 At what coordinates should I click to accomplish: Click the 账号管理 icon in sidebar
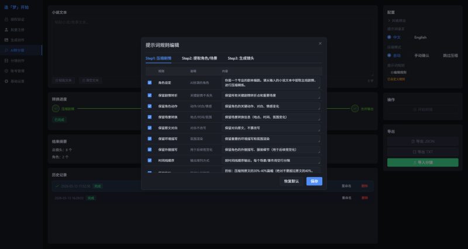point(6,70)
